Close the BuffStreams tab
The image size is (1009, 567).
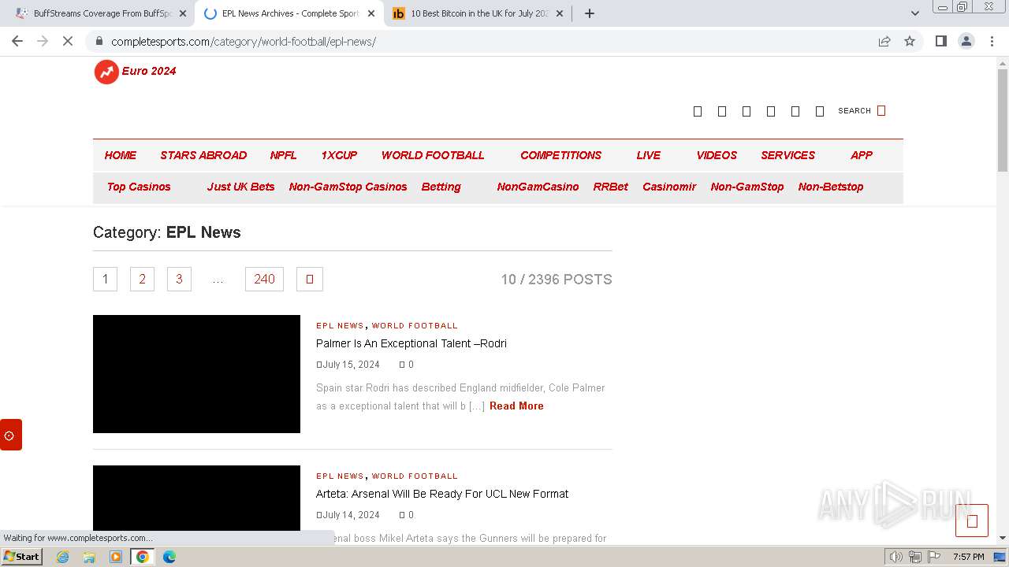pos(183,13)
